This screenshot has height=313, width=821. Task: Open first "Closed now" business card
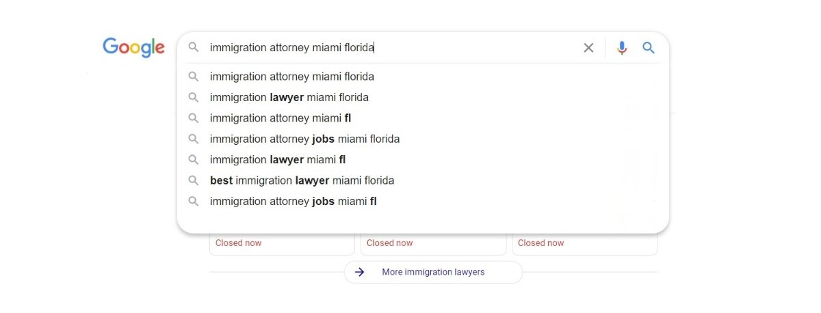click(282, 243)
